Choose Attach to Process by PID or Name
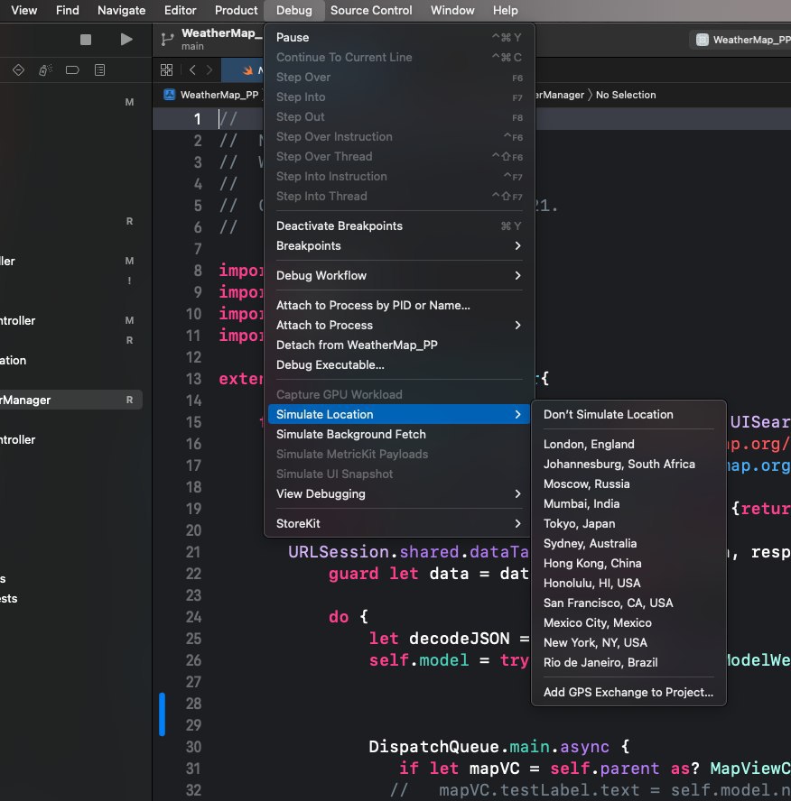 click(399, 305)
